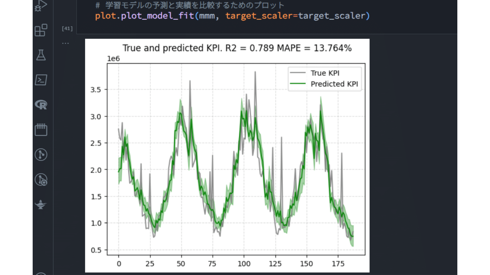This screenshot has height=275, width=490.
Task: Click the True KPI legend label
Action: point(325,73)
